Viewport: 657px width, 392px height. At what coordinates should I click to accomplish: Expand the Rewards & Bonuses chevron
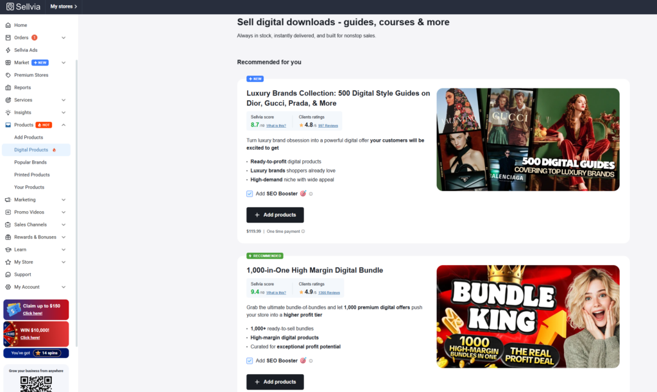64,237
